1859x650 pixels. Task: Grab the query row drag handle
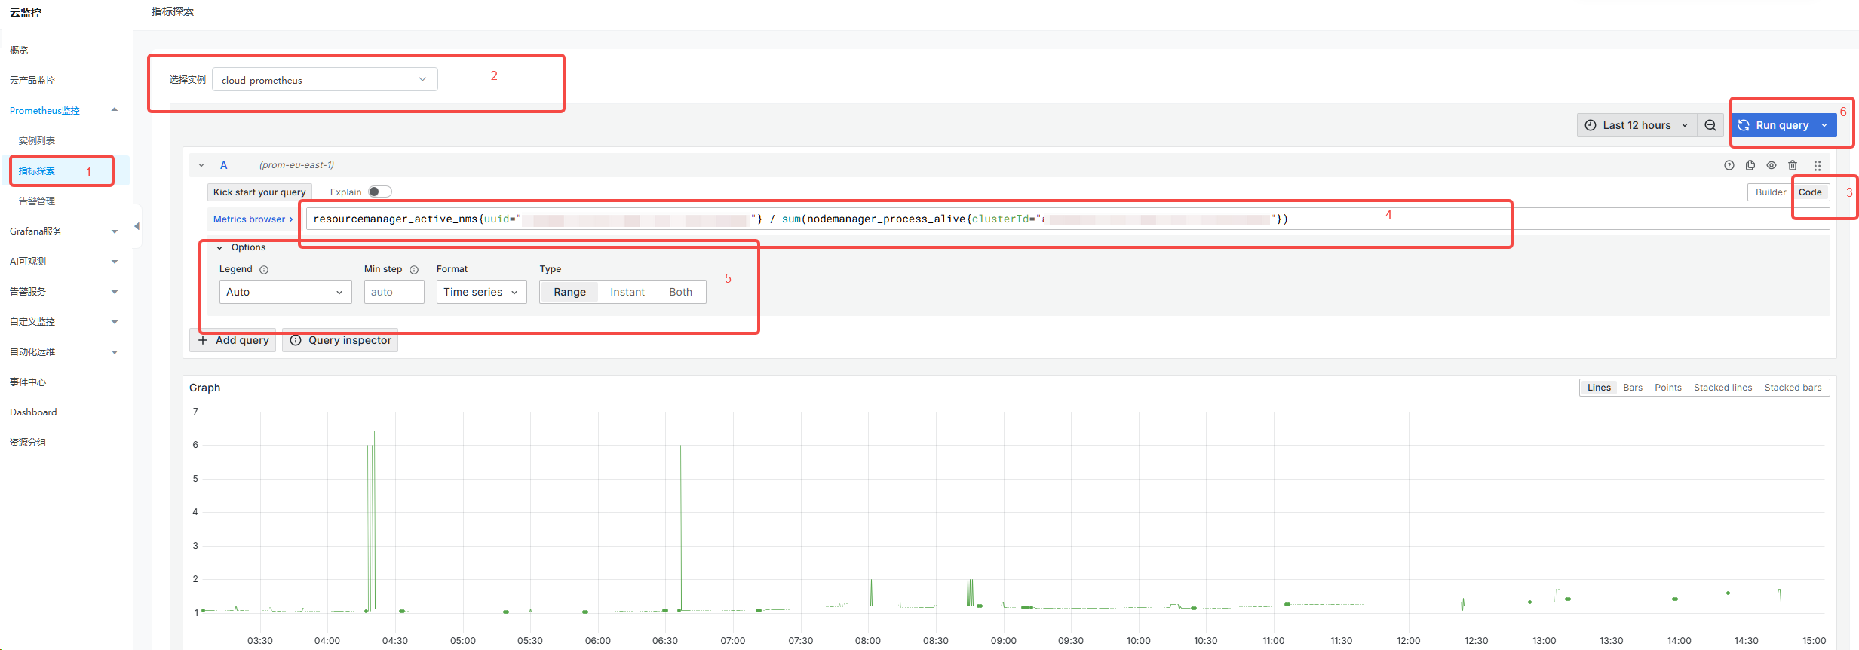point(1818,165)
